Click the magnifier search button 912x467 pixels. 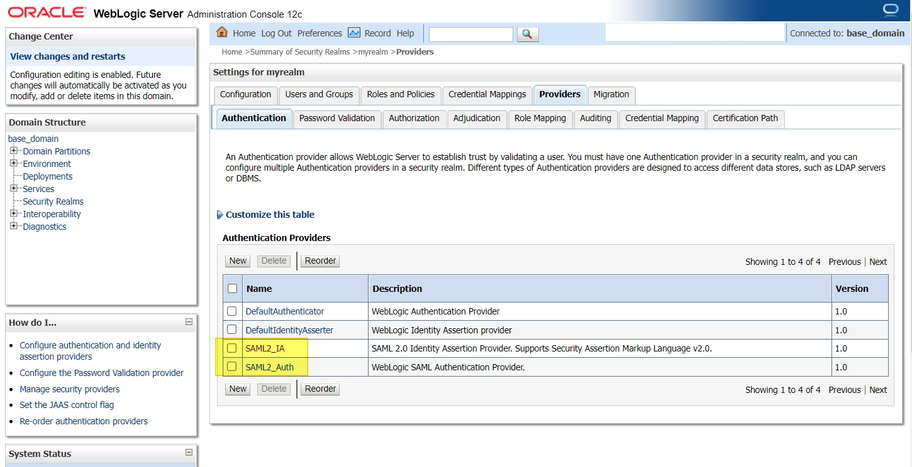click(x=528, y=34)
